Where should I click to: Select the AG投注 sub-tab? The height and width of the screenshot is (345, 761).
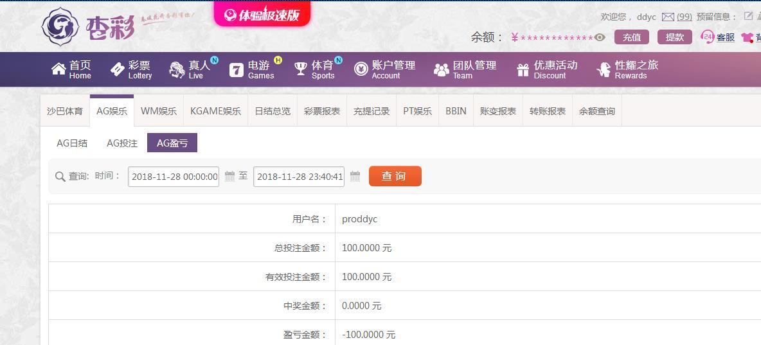(x=122, y=143)
